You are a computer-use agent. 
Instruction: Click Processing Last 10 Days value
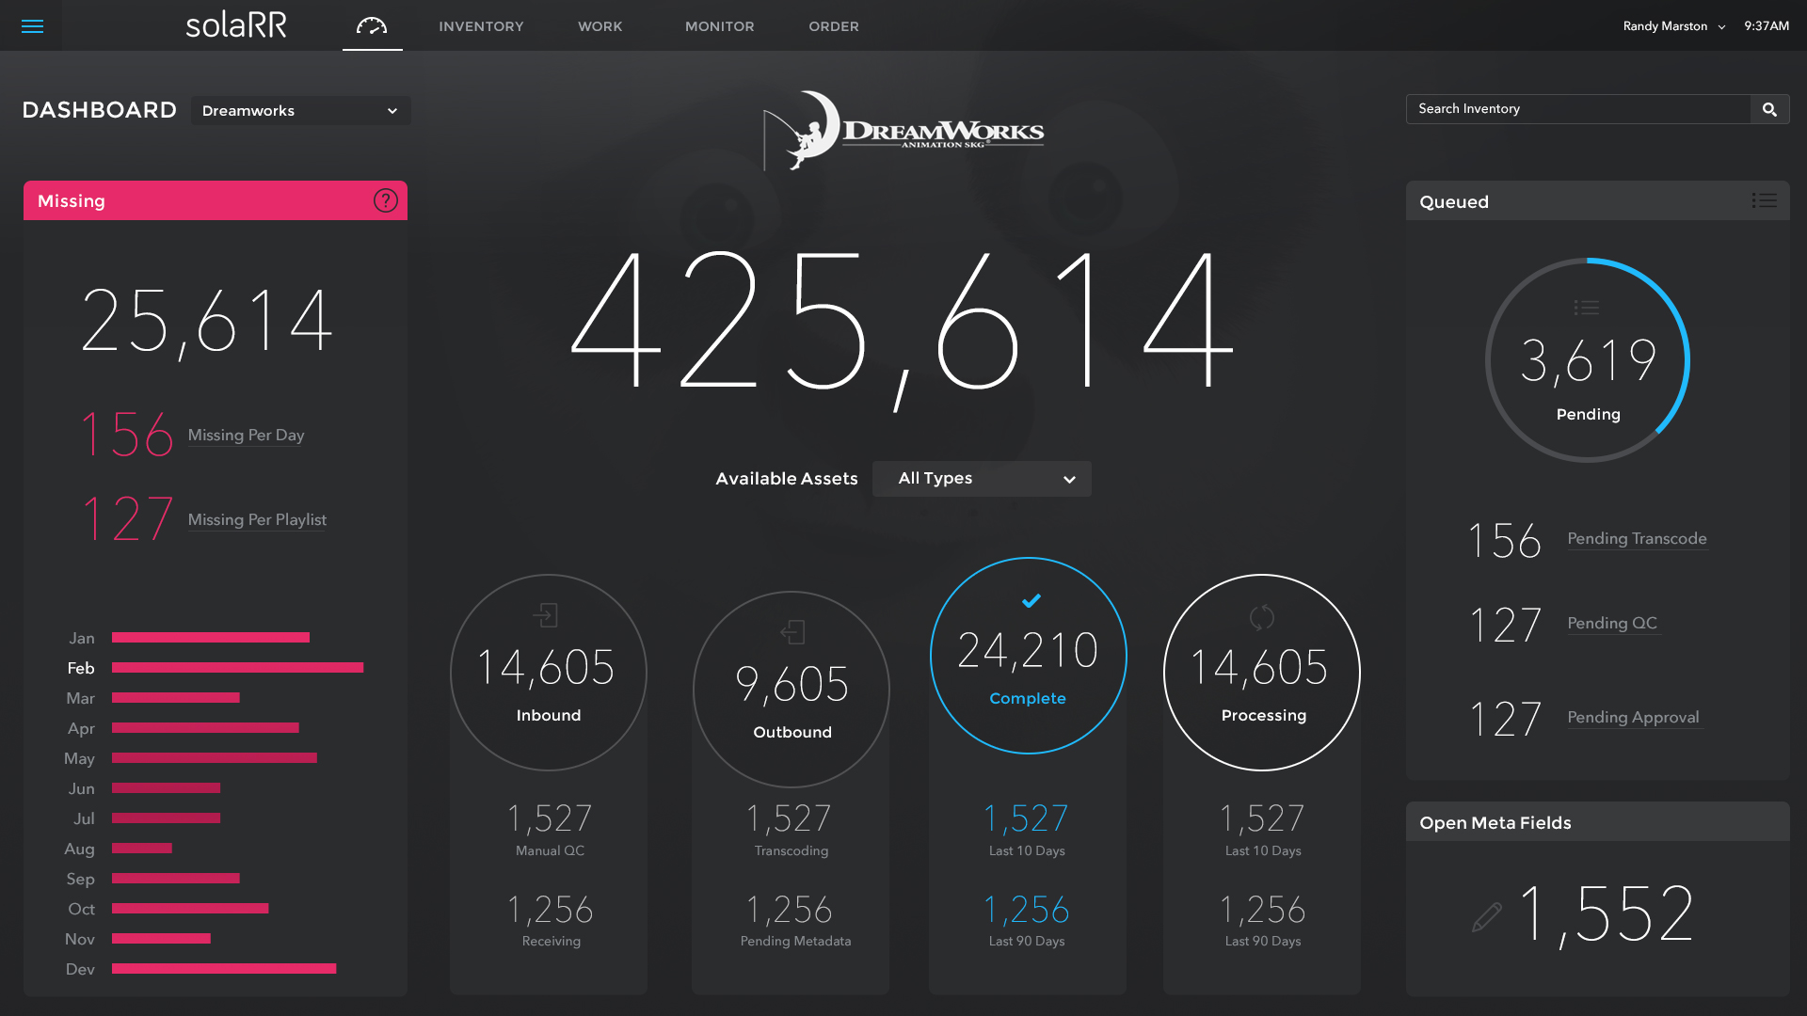point(1263,819)
